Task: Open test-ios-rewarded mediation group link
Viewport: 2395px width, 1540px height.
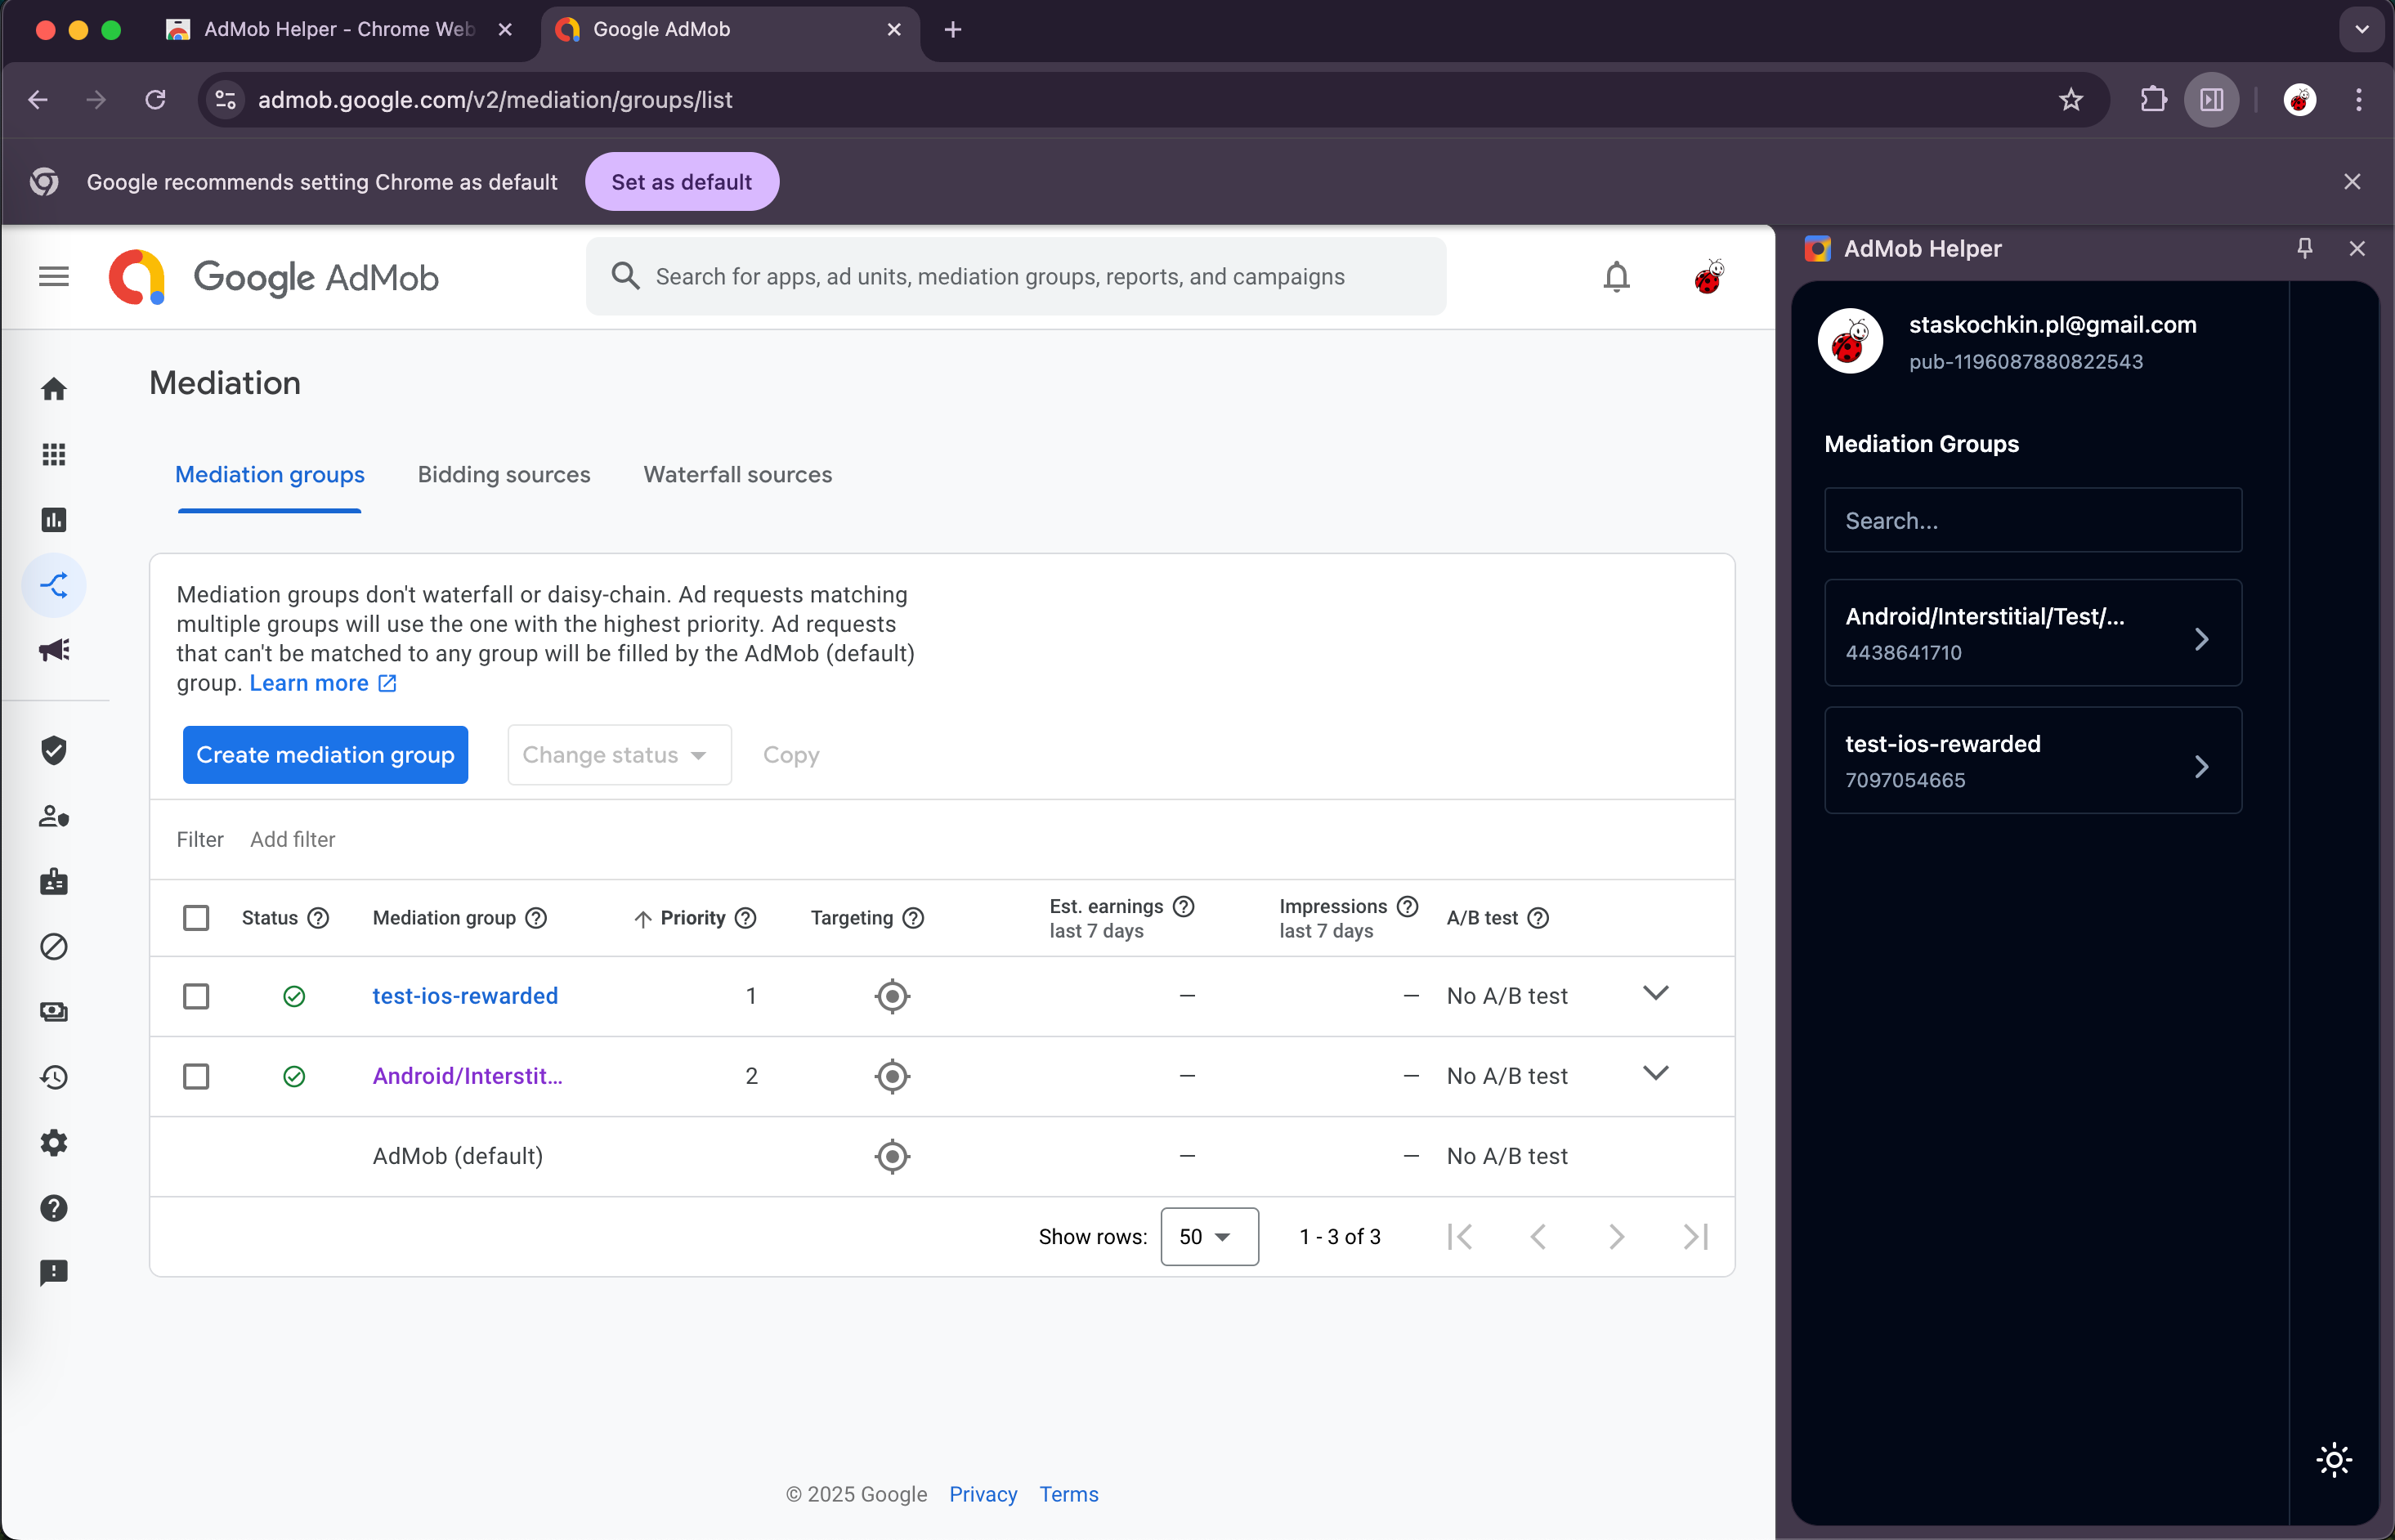Action: 465,996
